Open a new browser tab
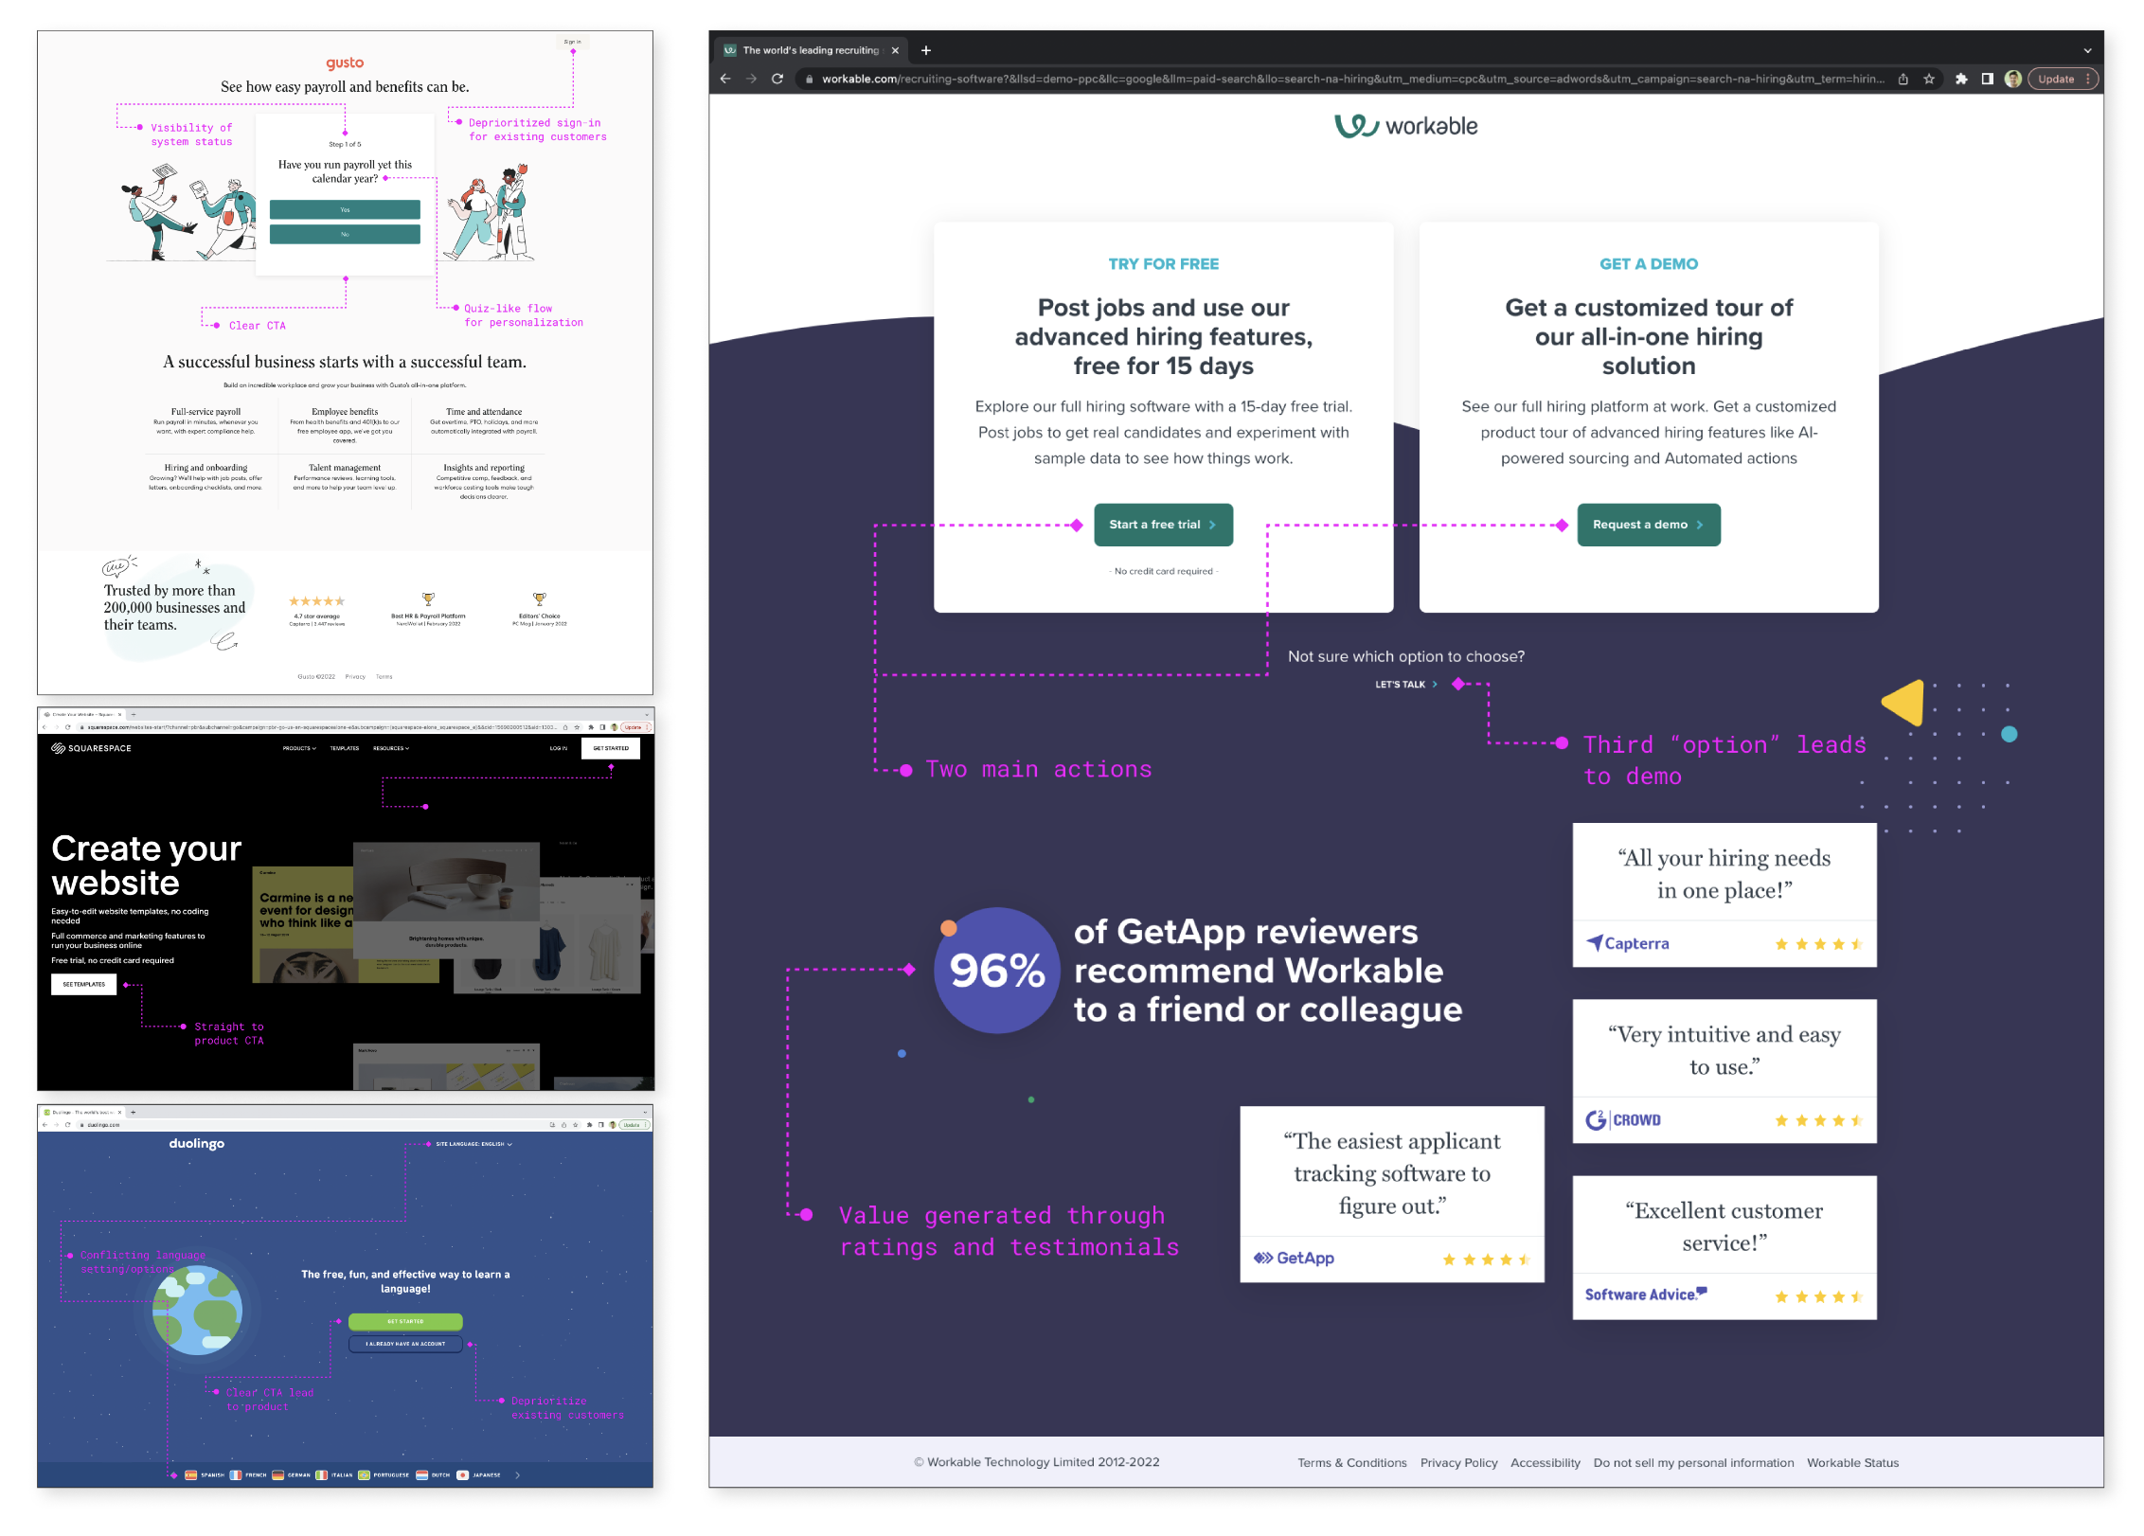Screen dimensions: 2144x1536 click(926, 50)
